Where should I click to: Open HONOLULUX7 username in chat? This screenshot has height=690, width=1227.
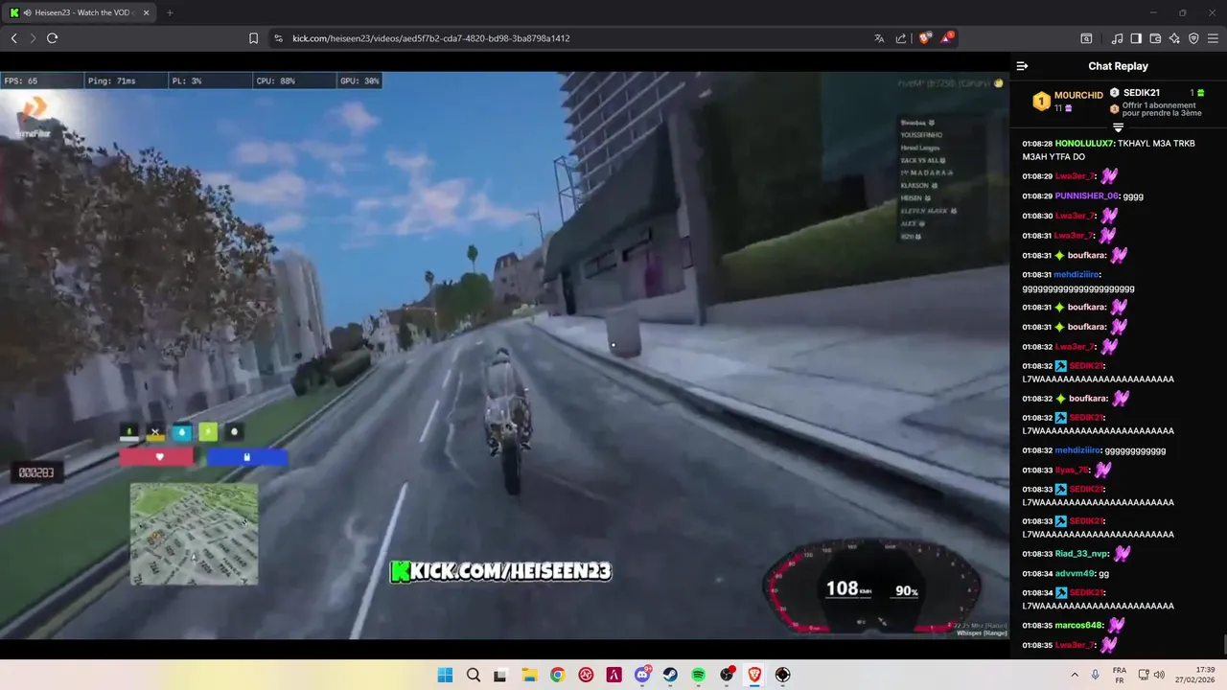(x=1084, y=144)
